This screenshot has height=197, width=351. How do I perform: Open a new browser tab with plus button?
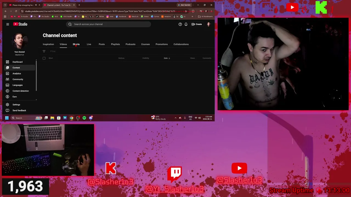[79, 5]
